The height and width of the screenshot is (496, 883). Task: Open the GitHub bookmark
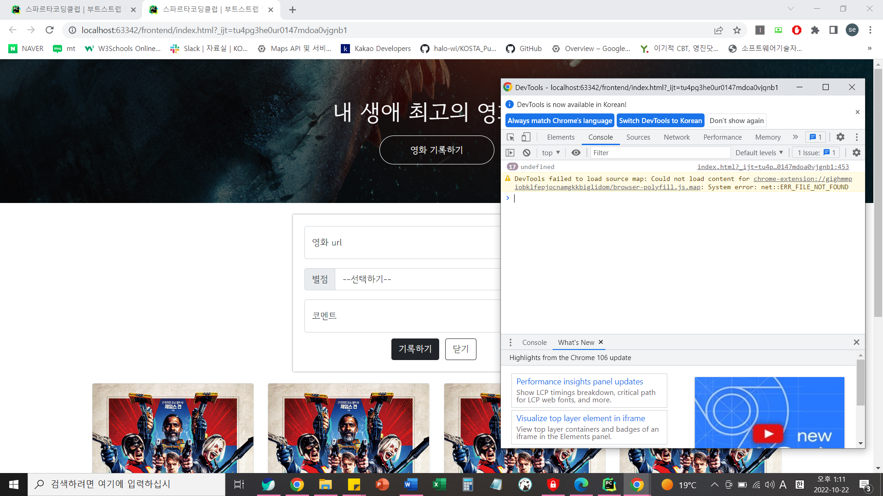[524, 49]
